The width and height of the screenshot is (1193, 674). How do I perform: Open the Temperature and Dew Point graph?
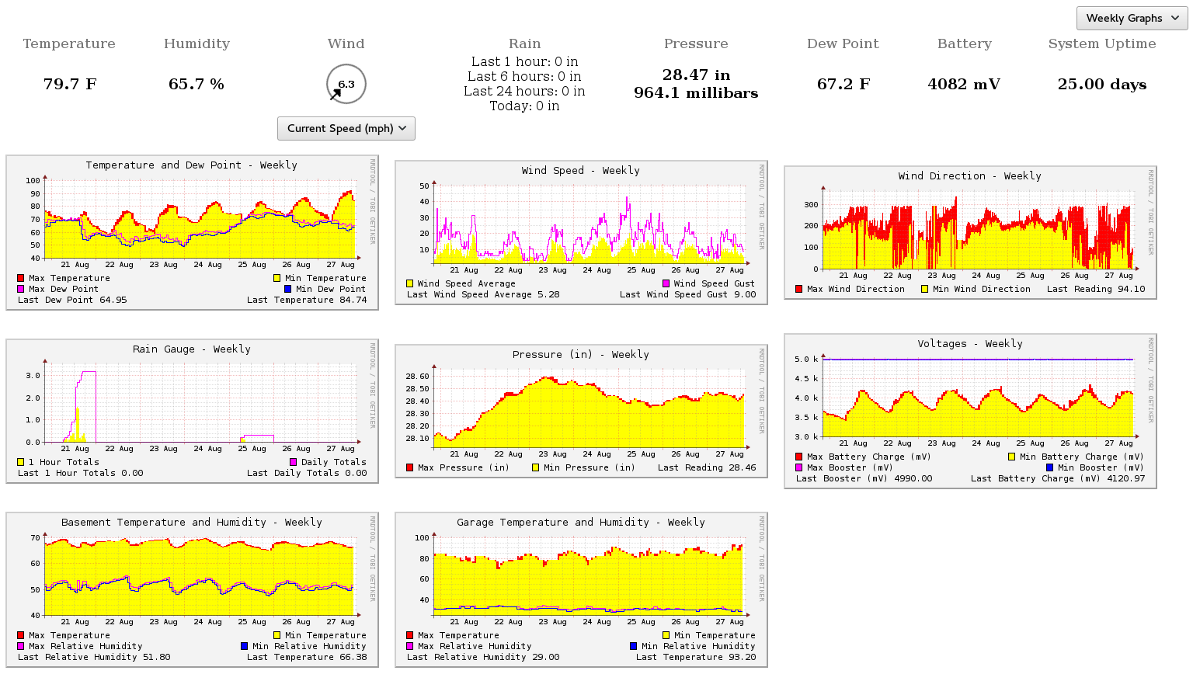pyautogui.click(x=192, y=231)
